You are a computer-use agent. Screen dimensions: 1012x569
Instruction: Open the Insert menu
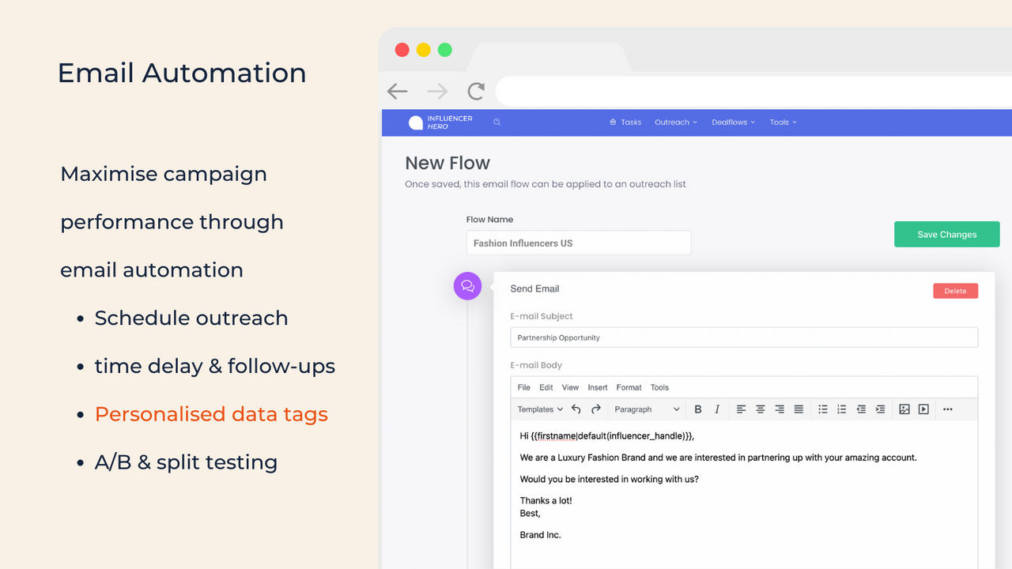point(598,387)
